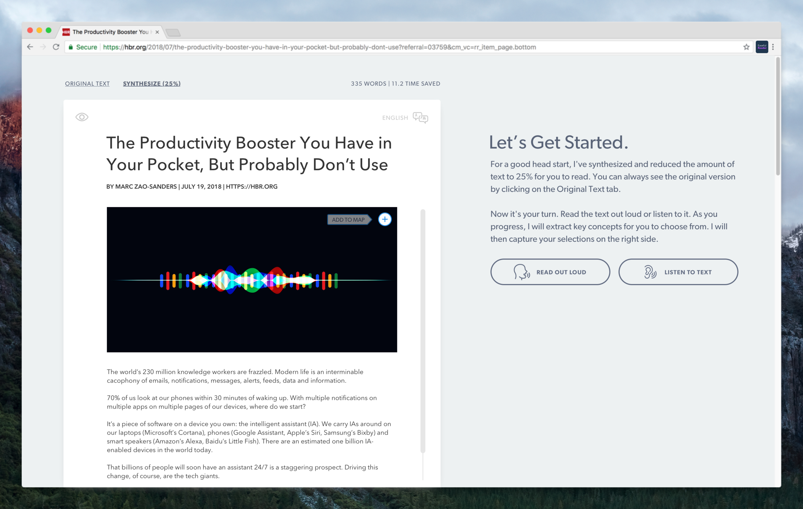Click the Easeful Reader extension icon

tap(762, 47)
